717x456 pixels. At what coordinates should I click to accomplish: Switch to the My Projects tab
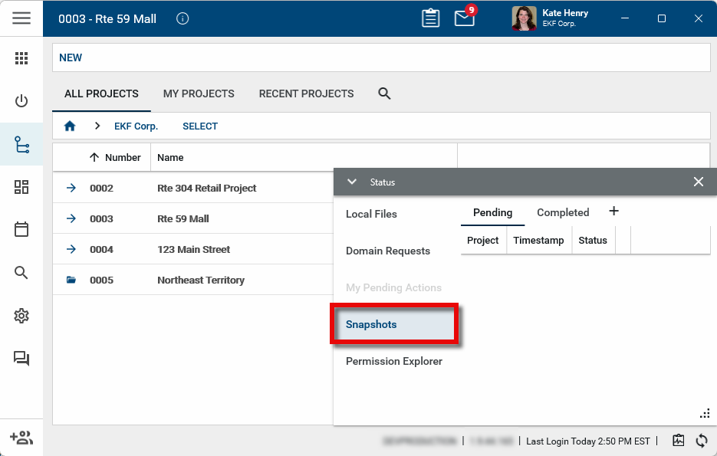click(199, 93)
